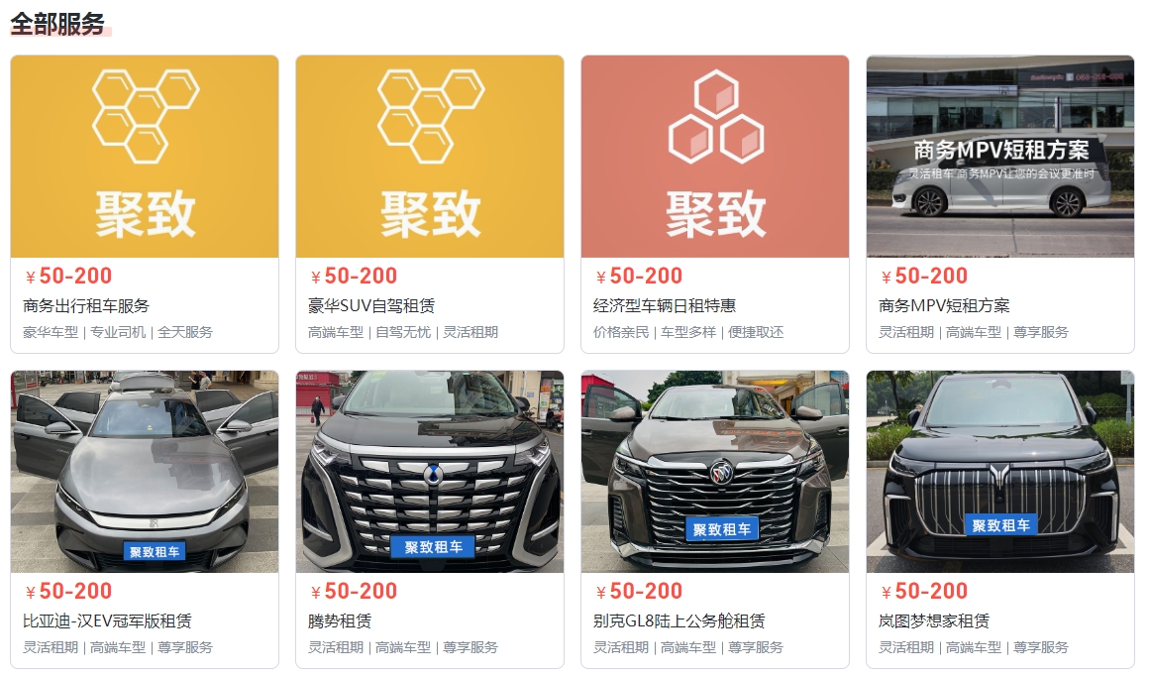Open the 比亚迪-汉EV冠军版租赁 title

pyautogui.click(x=107, y=621)
